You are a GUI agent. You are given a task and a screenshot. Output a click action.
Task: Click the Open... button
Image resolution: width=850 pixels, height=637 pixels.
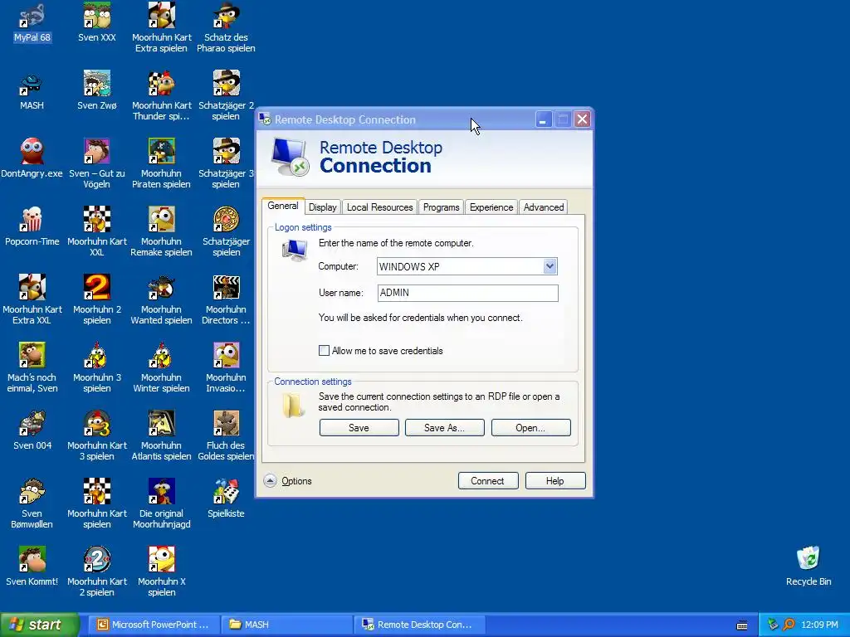(530, 427)
